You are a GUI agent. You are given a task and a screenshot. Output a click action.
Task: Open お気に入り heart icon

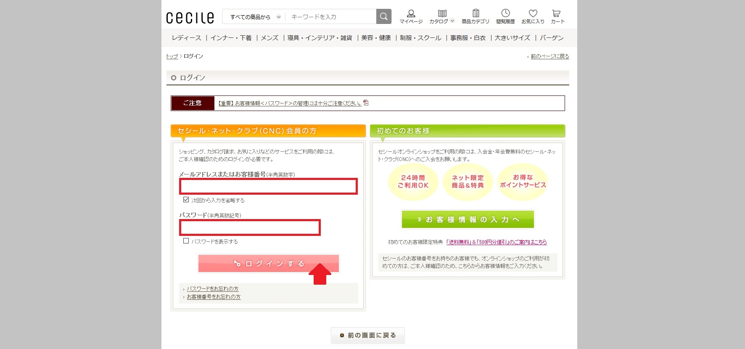pyautogui.click(x=533, y=17)
